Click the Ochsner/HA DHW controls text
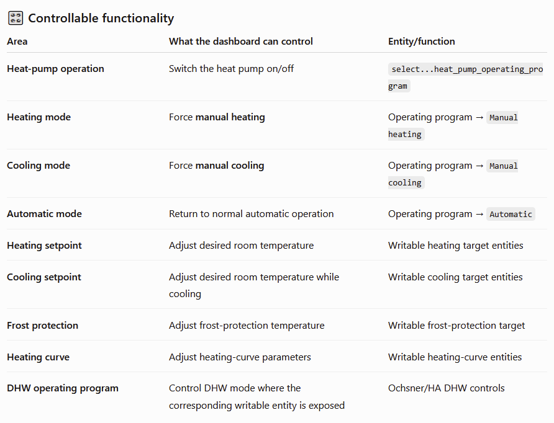Image resolution: width=554 pixels, height=423 pixels. pyautogui.click(x=446, y=388)
